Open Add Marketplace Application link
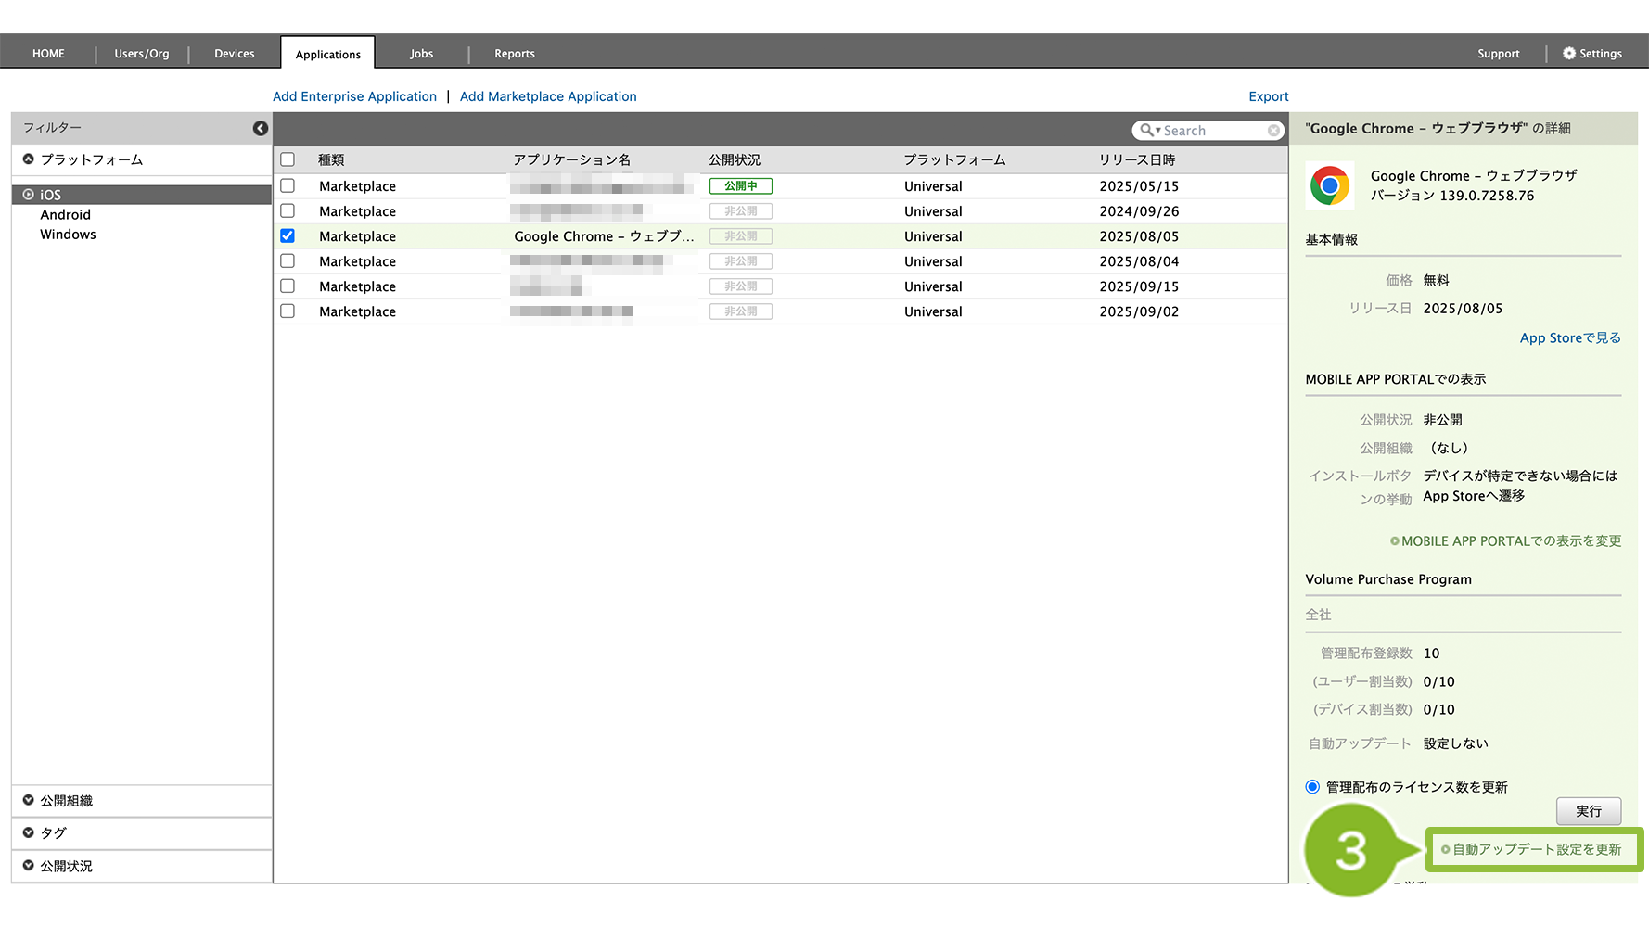1649x927 pixels. click(x=548, y=96)
